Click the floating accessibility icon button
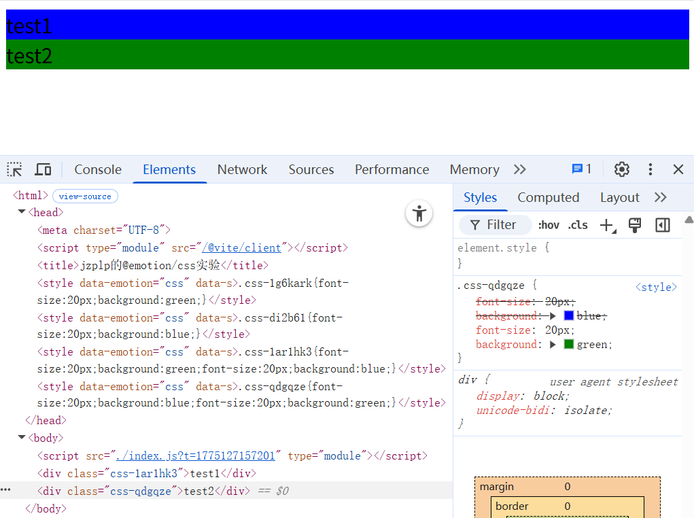Screen dimensions: 694x518 (419, 213)
